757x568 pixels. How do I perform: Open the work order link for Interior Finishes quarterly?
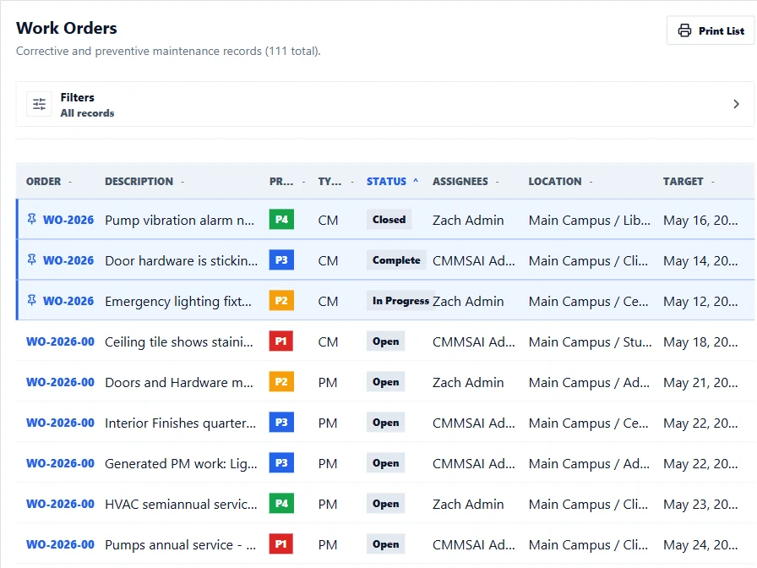60,423
